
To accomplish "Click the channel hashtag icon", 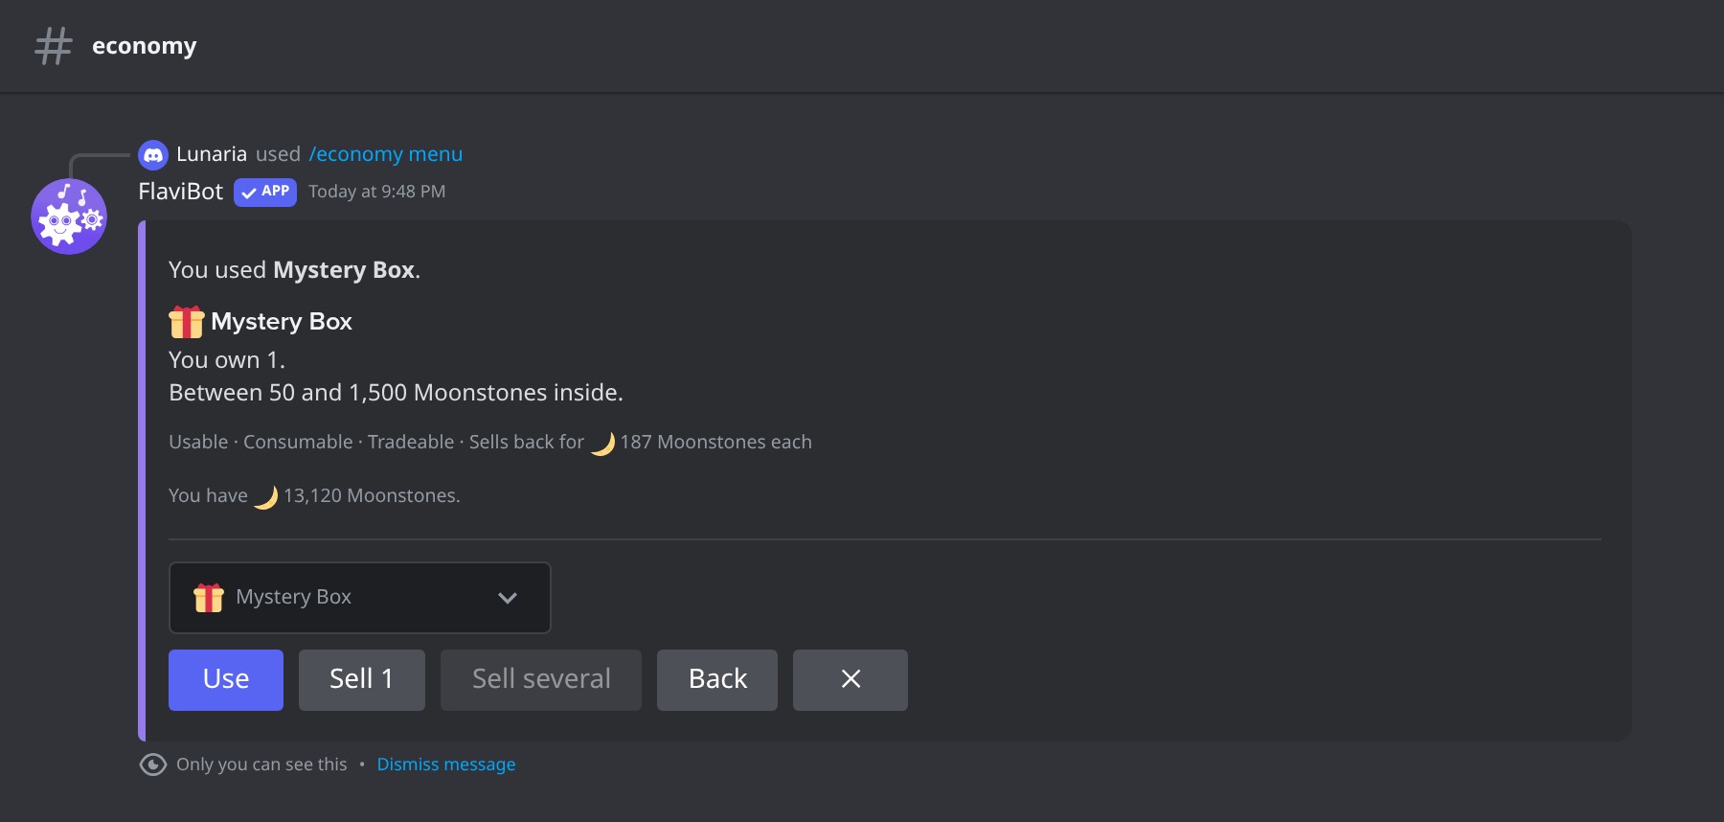I will tap(54, 46).
